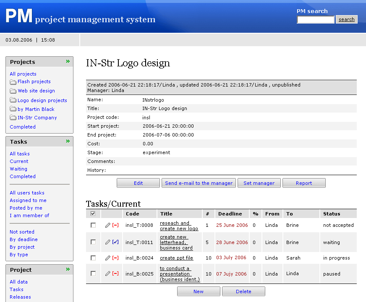
Task: Collapse the Project panel with green arrows
Action: (68, 269)
